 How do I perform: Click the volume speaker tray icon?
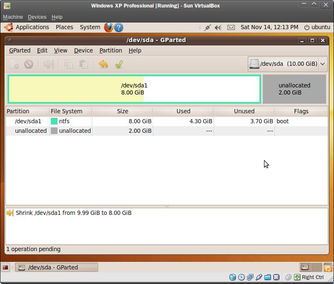[218, 27]
